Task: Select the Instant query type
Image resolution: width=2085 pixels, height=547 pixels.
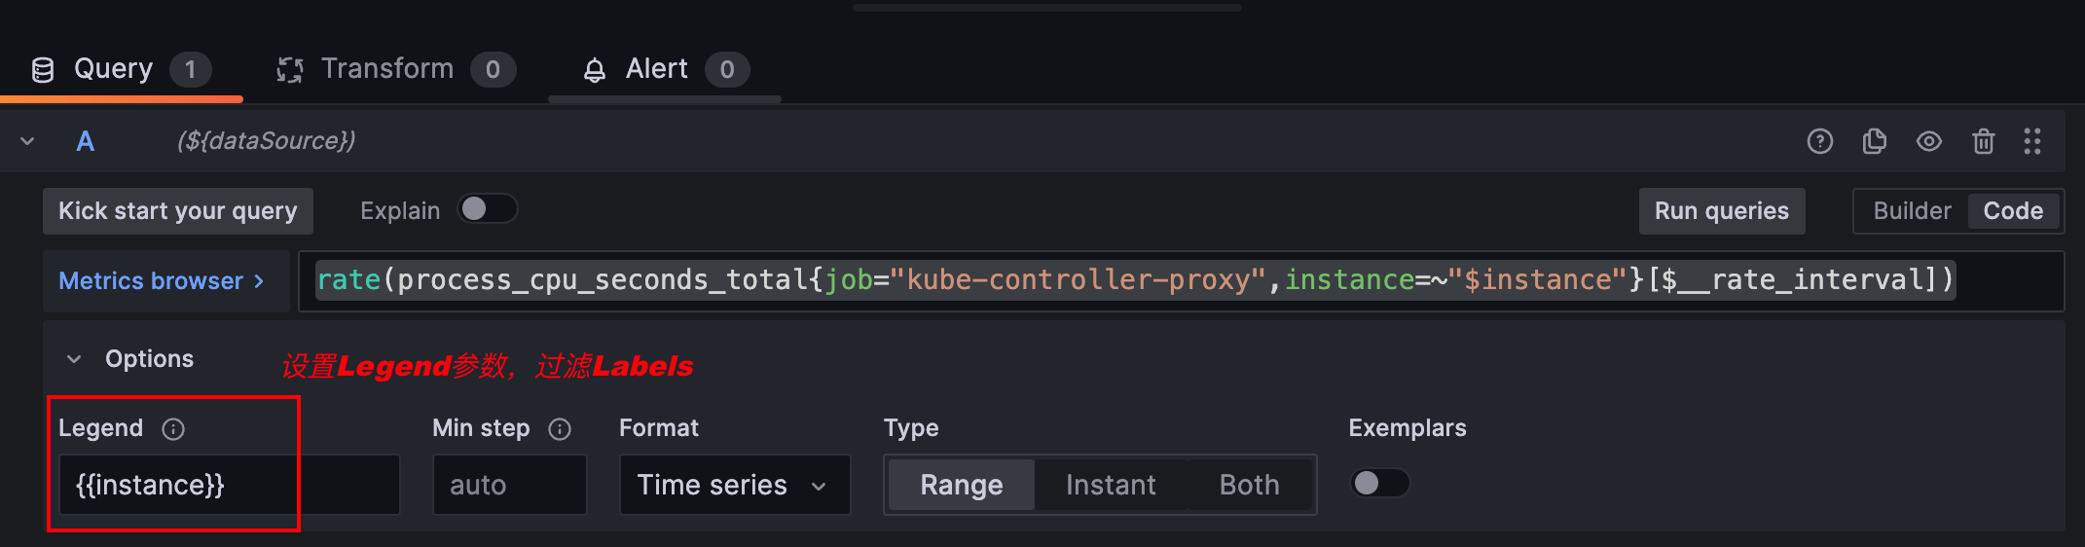Action: (1111, 485)
